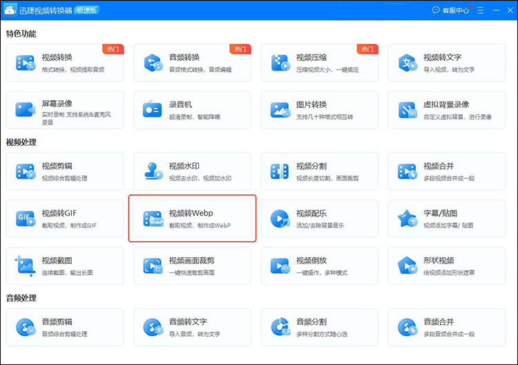Click the 视频截图 card title
The width and height of the screenshot is (518, 365).
click(57, 261)
